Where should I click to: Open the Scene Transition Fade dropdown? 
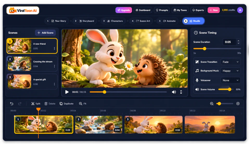[x=231, y=62]
